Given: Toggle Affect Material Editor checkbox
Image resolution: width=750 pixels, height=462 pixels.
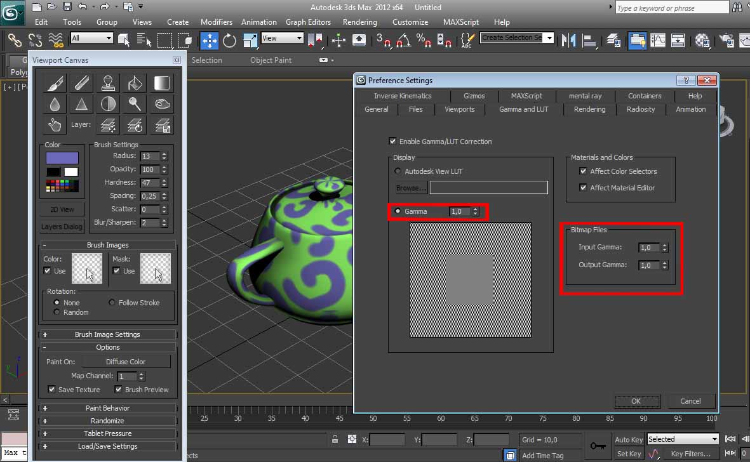Looking at the screenshot, I should tap(583, 188).
